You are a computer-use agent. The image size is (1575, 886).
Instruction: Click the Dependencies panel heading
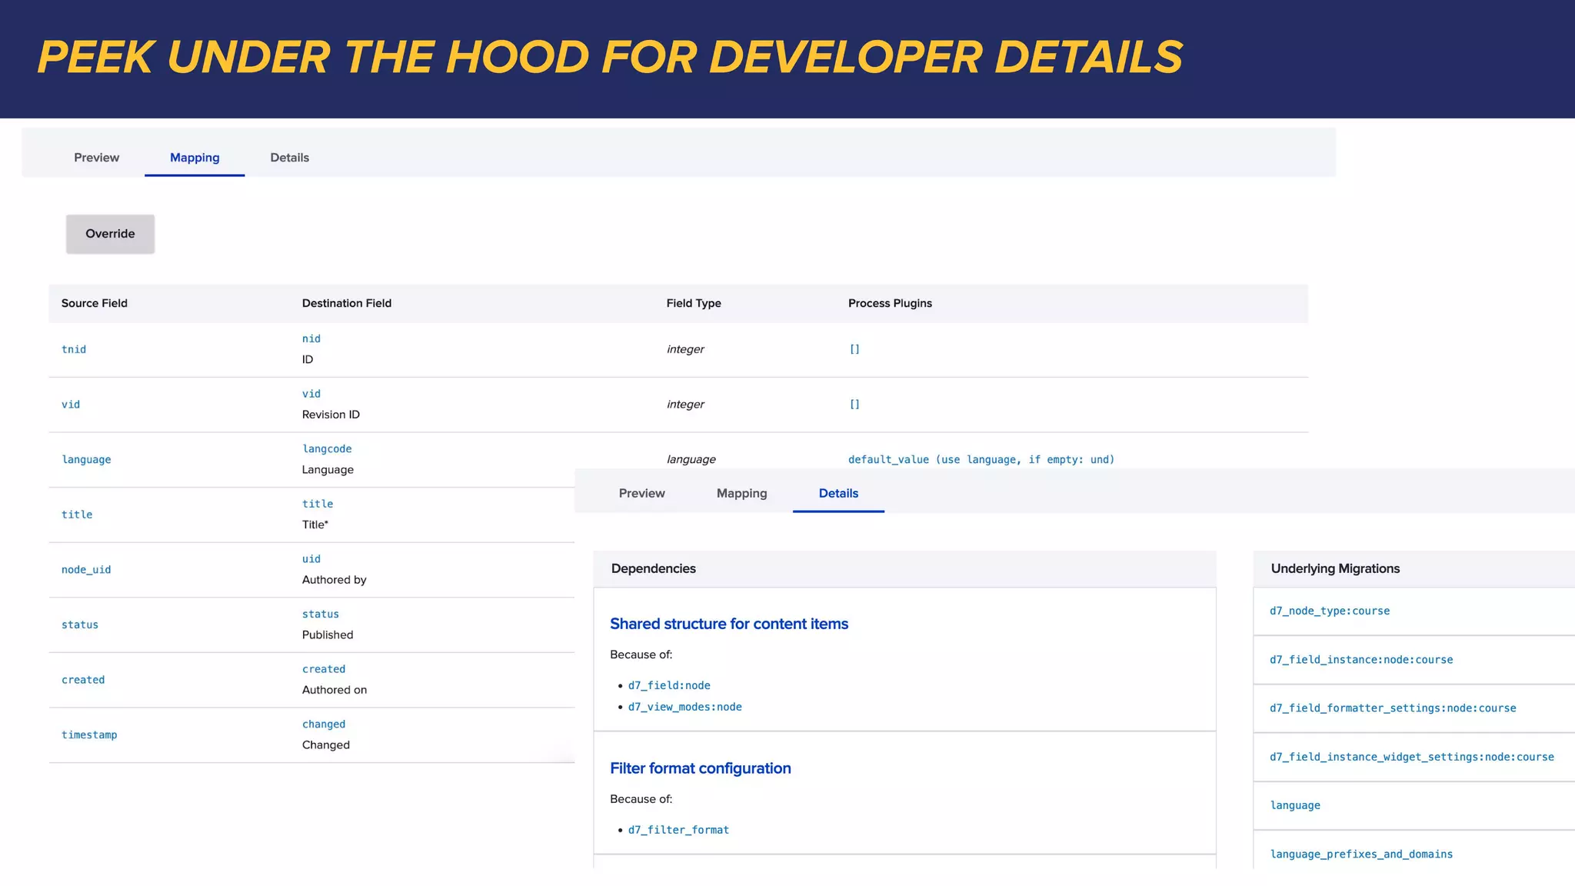pos(654,569)
